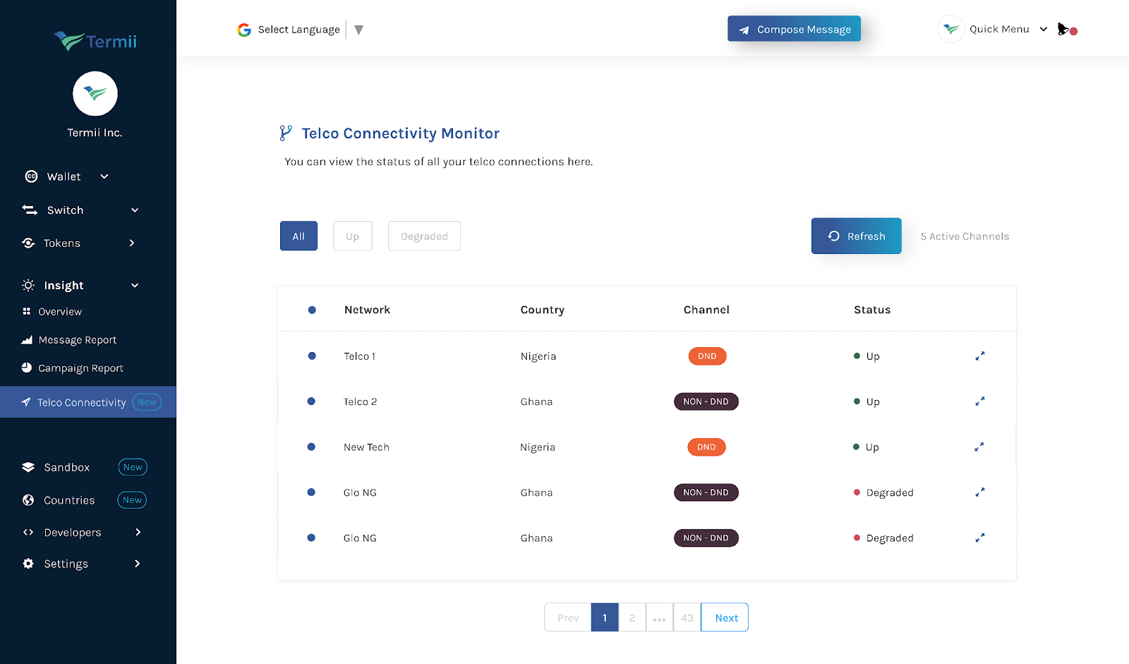Toggle the header row select dot
1129x664 pixels.
coord(312,310)
